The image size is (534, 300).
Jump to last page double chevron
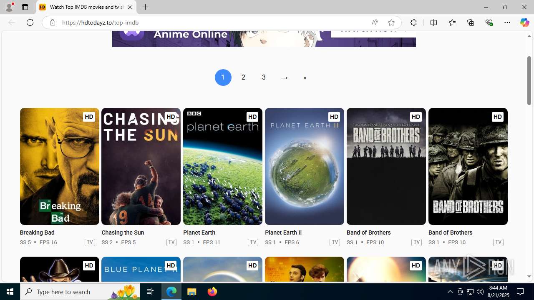coord(305,77)
